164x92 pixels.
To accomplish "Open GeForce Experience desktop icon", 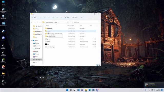I will pos(3,61).
